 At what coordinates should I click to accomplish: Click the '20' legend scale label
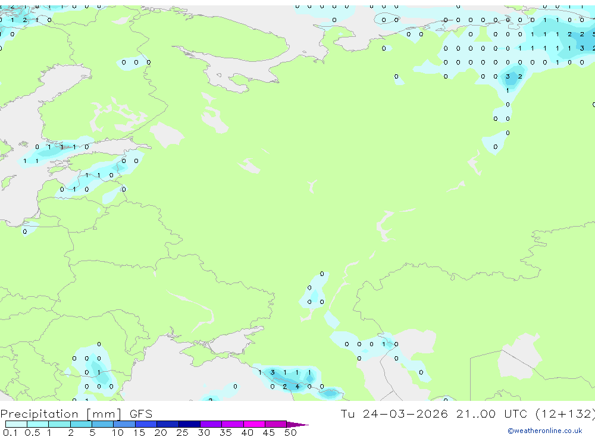point(161,432)
